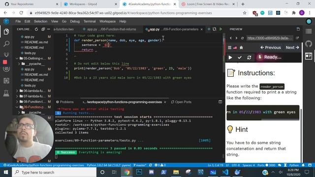This screenshot has height=177, width=315.
Task: Click the preview URL address field
Action: click(x=270, y=38)
